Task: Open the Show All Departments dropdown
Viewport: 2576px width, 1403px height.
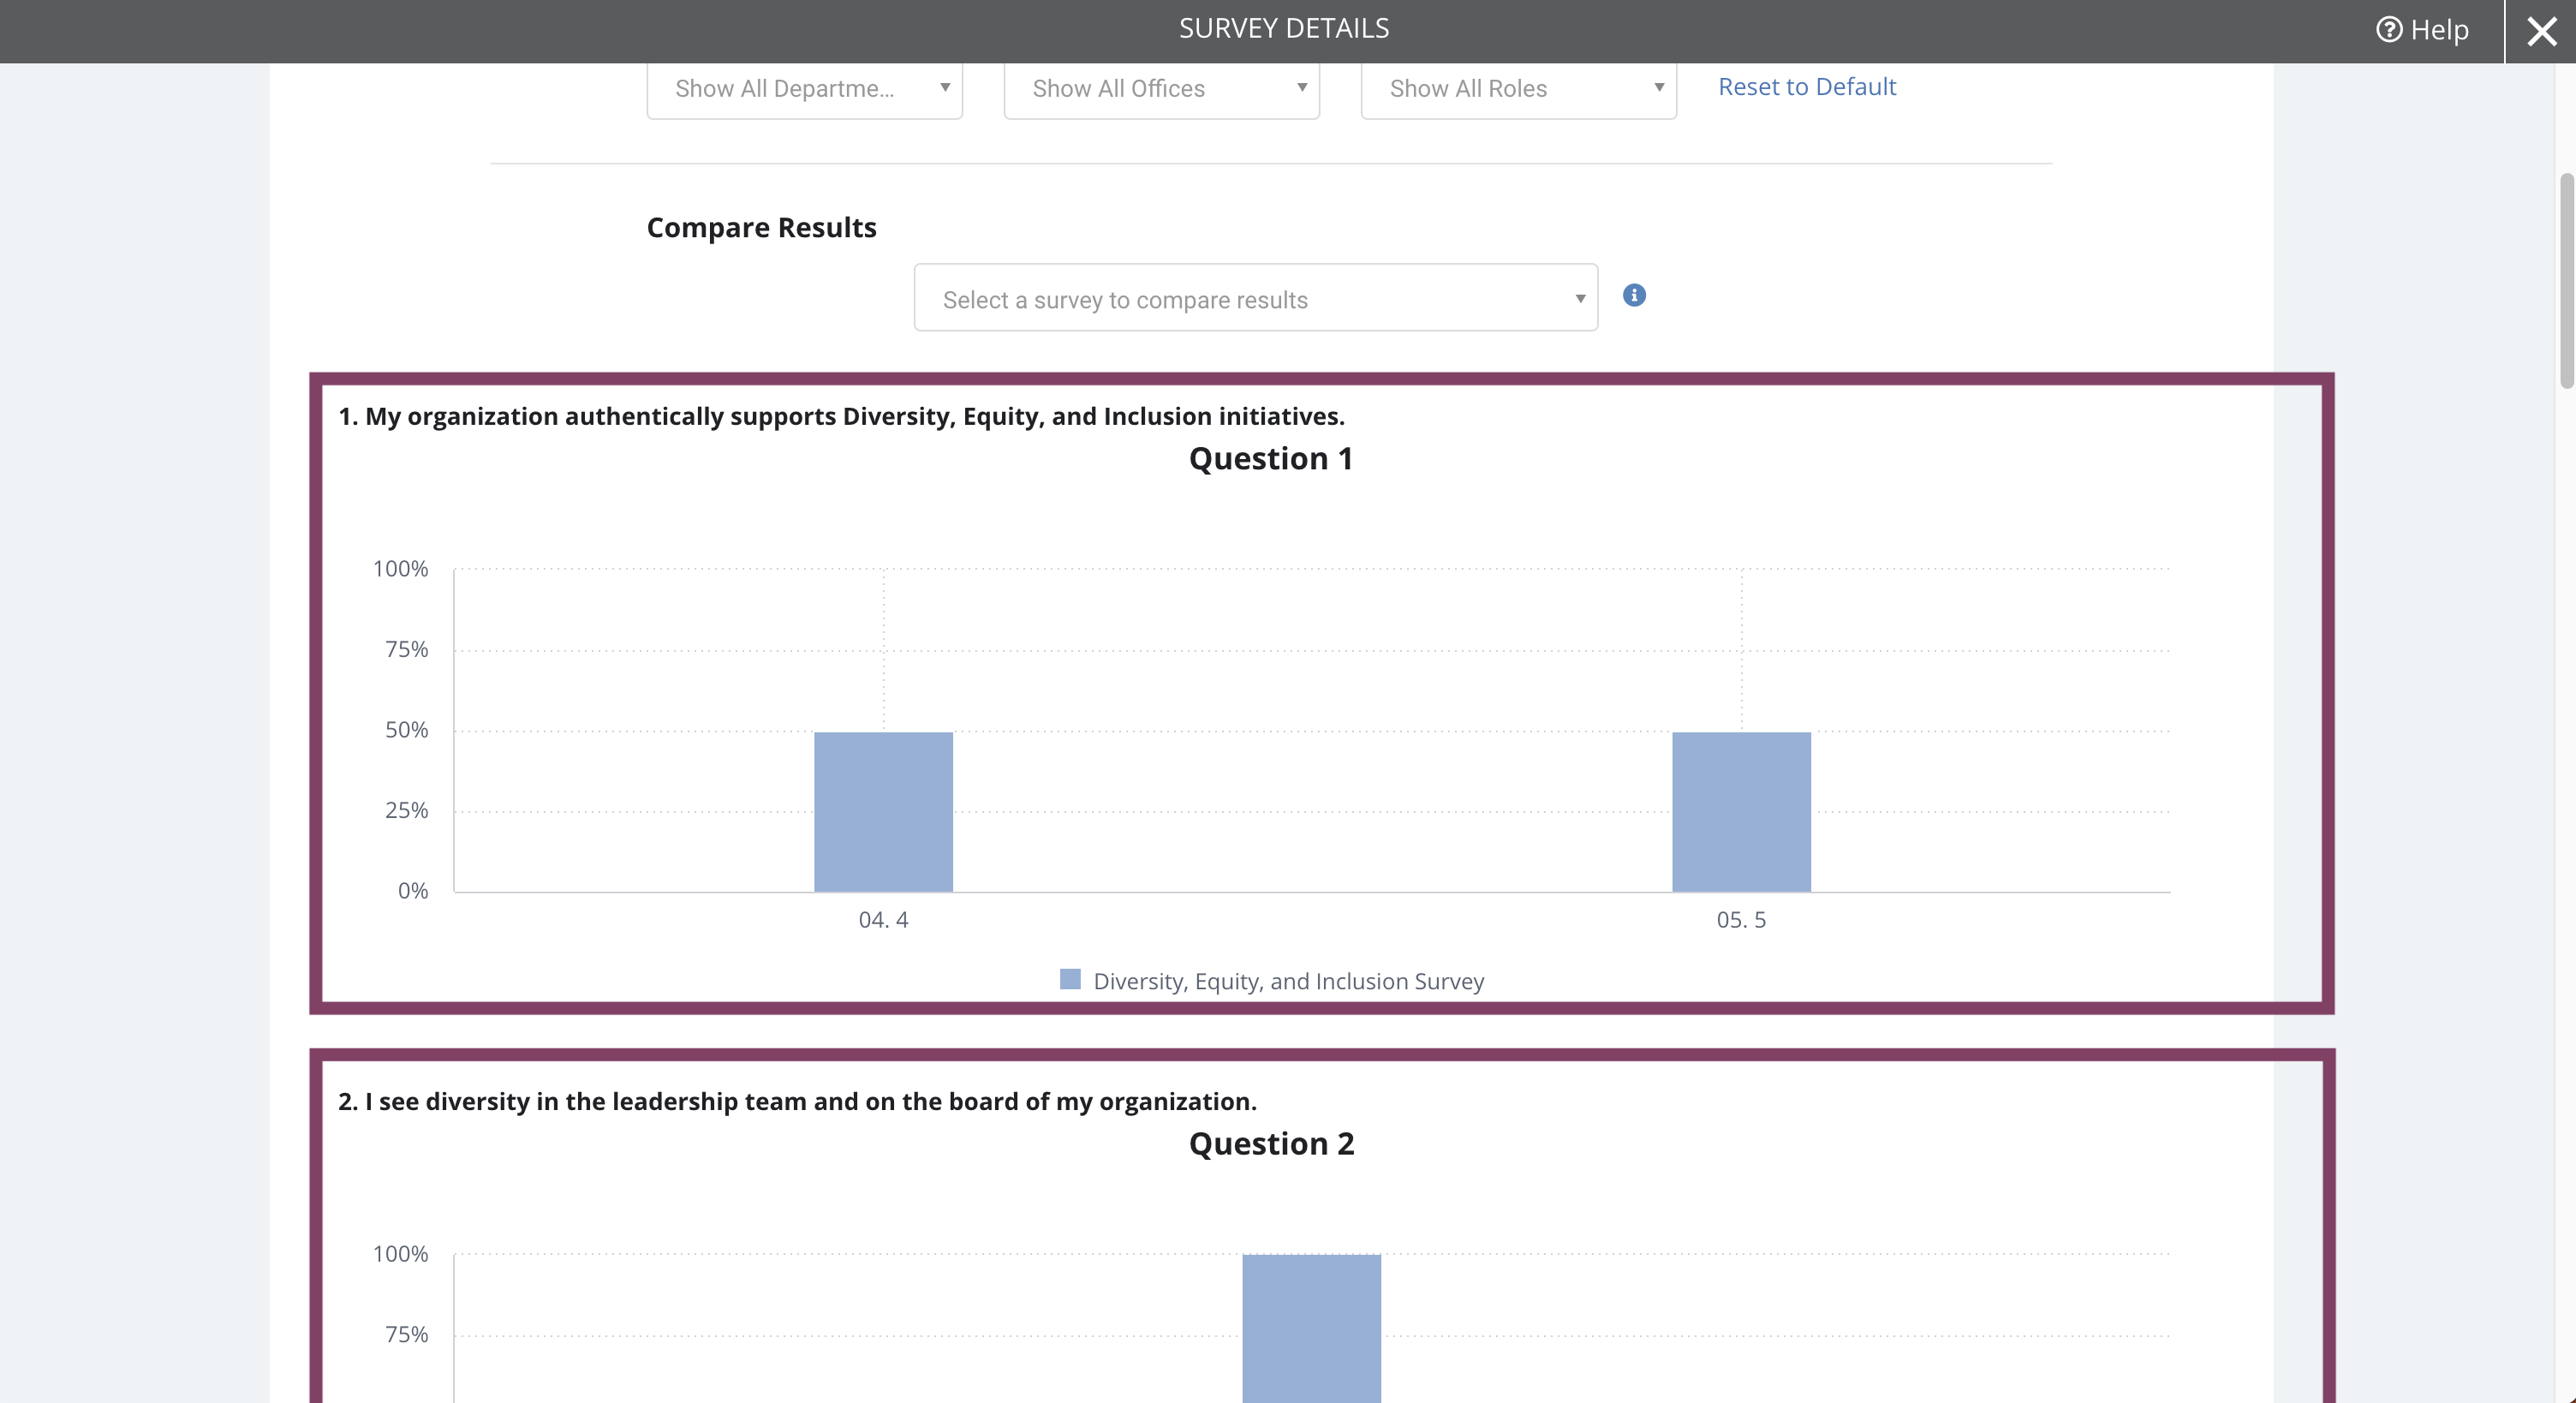Action: [x=804, y=89]
